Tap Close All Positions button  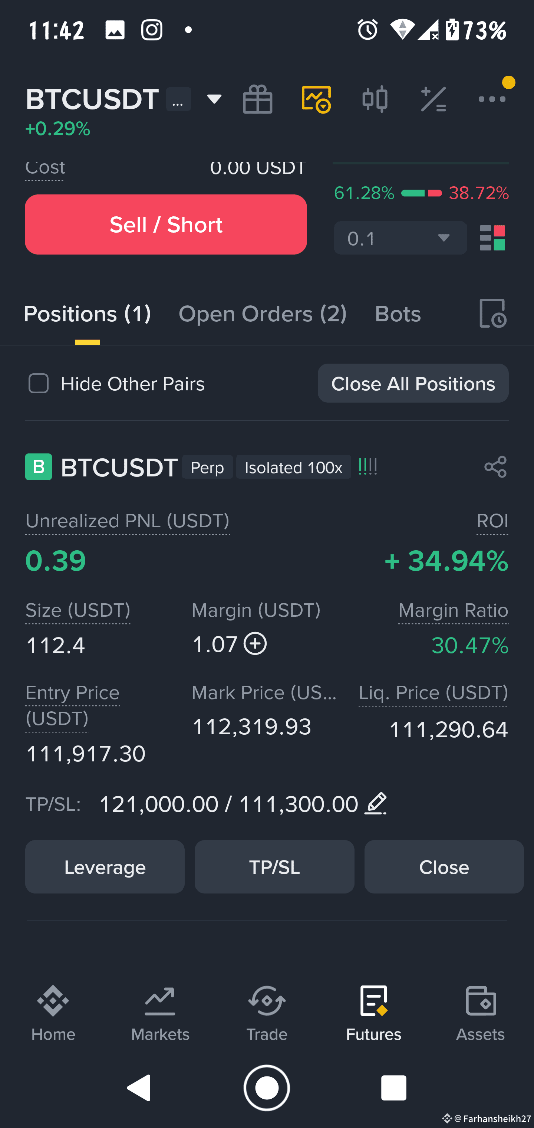click(x=413, y=384)
